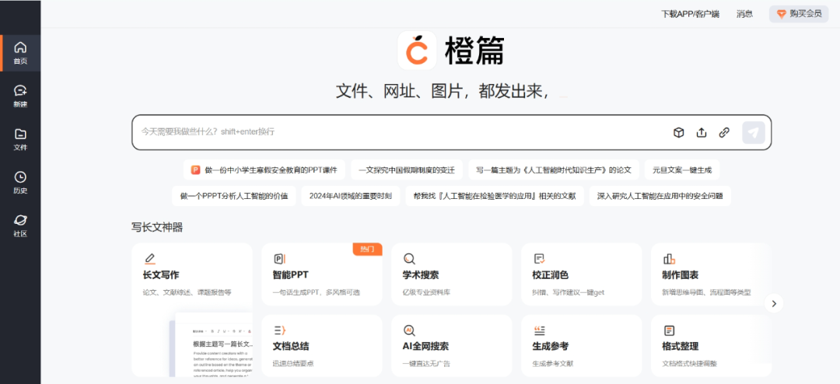Viewport: 840px width, 384px height.
Task: Click the 文档总结 icon
Action: tap(280, 330)
